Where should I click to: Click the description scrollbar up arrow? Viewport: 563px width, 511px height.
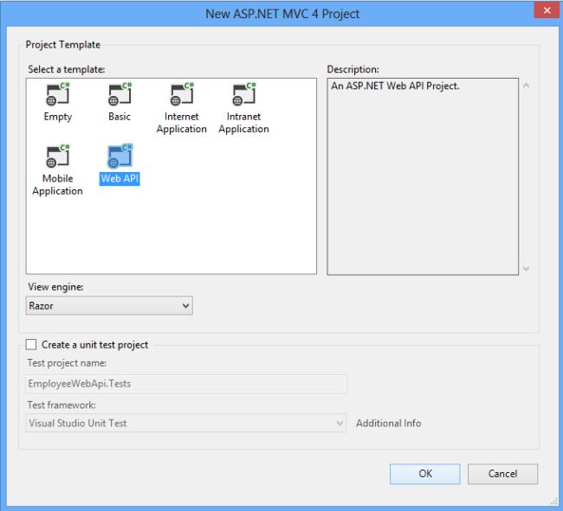coord(526,86)
